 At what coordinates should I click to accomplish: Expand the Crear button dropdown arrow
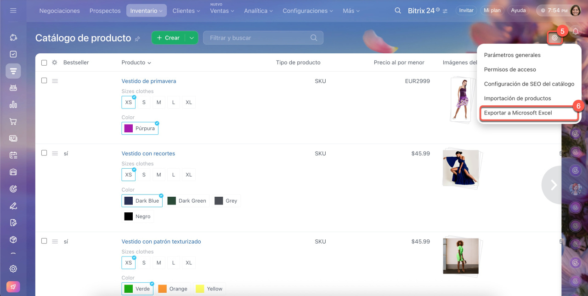pos(192,38)
